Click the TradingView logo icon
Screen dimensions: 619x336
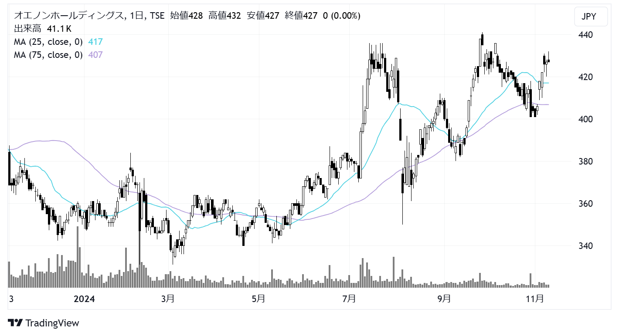pos(15,323)
